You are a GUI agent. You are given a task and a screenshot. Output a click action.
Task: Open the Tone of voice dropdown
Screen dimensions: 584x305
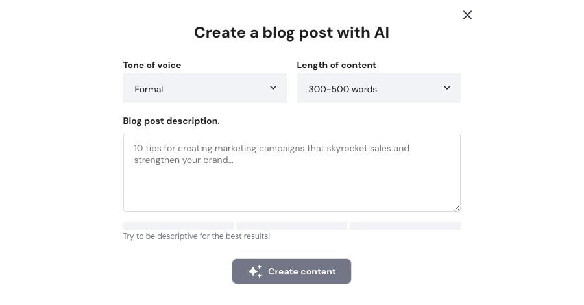pyautogui.click(x=204, y=88)
